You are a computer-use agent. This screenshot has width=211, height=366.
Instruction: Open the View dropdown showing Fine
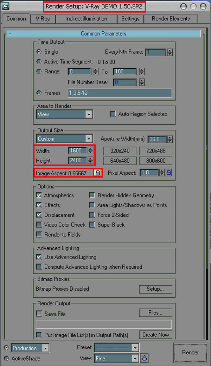[116, 358]
